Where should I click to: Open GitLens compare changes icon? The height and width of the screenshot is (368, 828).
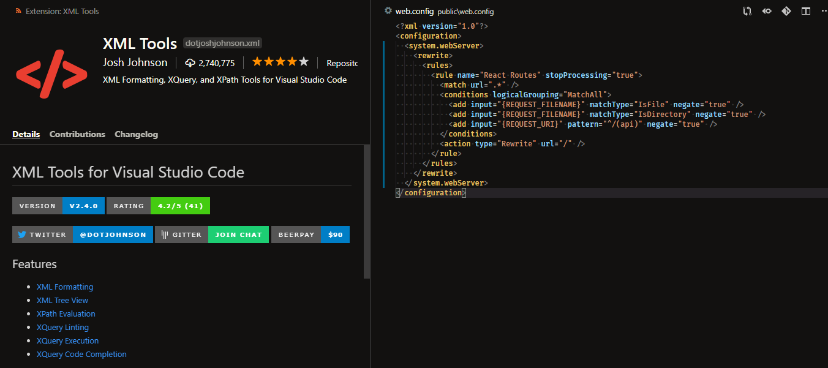click(x=747, y=11)
